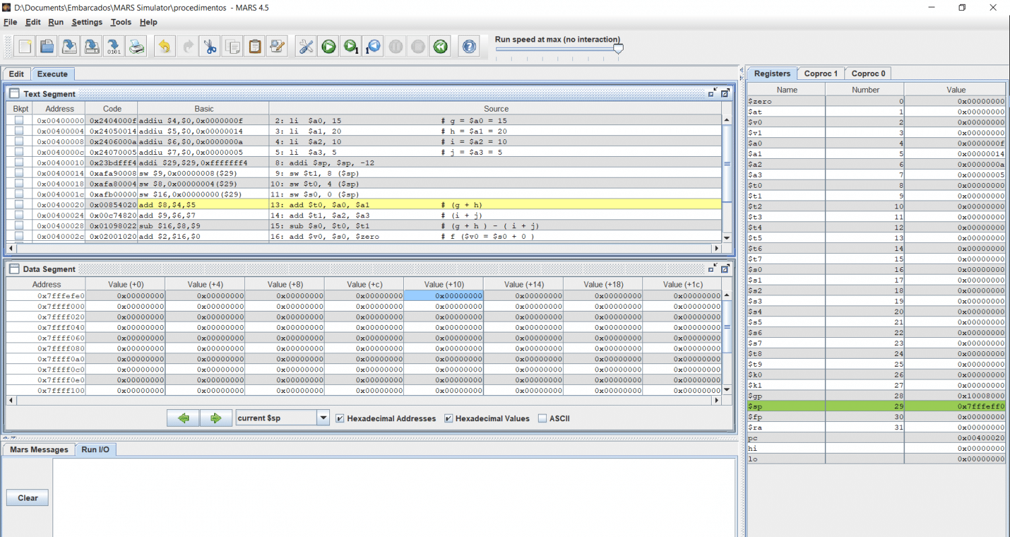The width and height of the screenshot is (1010, 537).
Task: Pause the running program
Action: [x=396, y=46]
